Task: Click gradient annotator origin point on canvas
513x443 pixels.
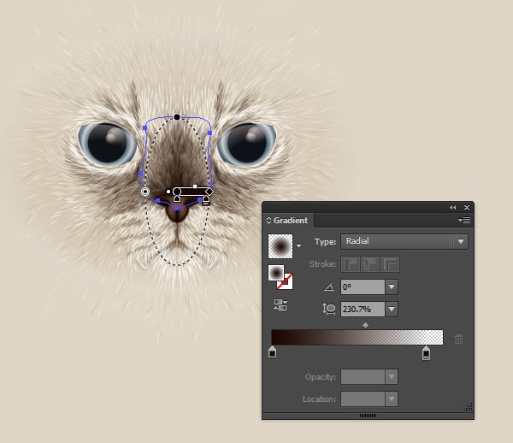Action: pyautogui.click(x=177, y=192)
